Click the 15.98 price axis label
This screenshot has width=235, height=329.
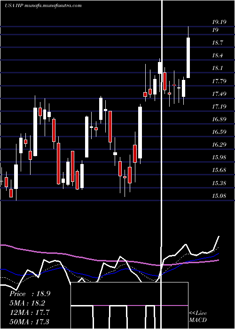[x=219, y=157]
